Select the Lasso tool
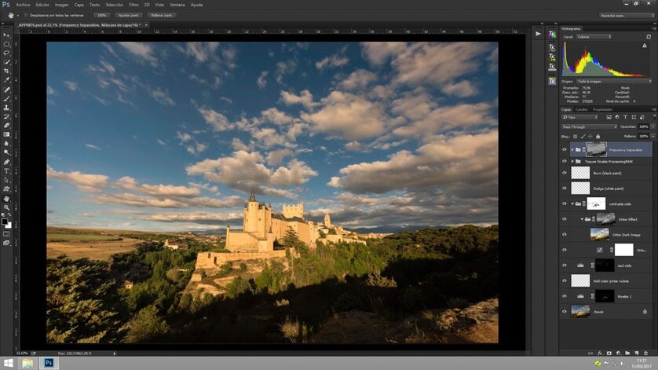This screenshot has height=370, width=658. point(6,53)
